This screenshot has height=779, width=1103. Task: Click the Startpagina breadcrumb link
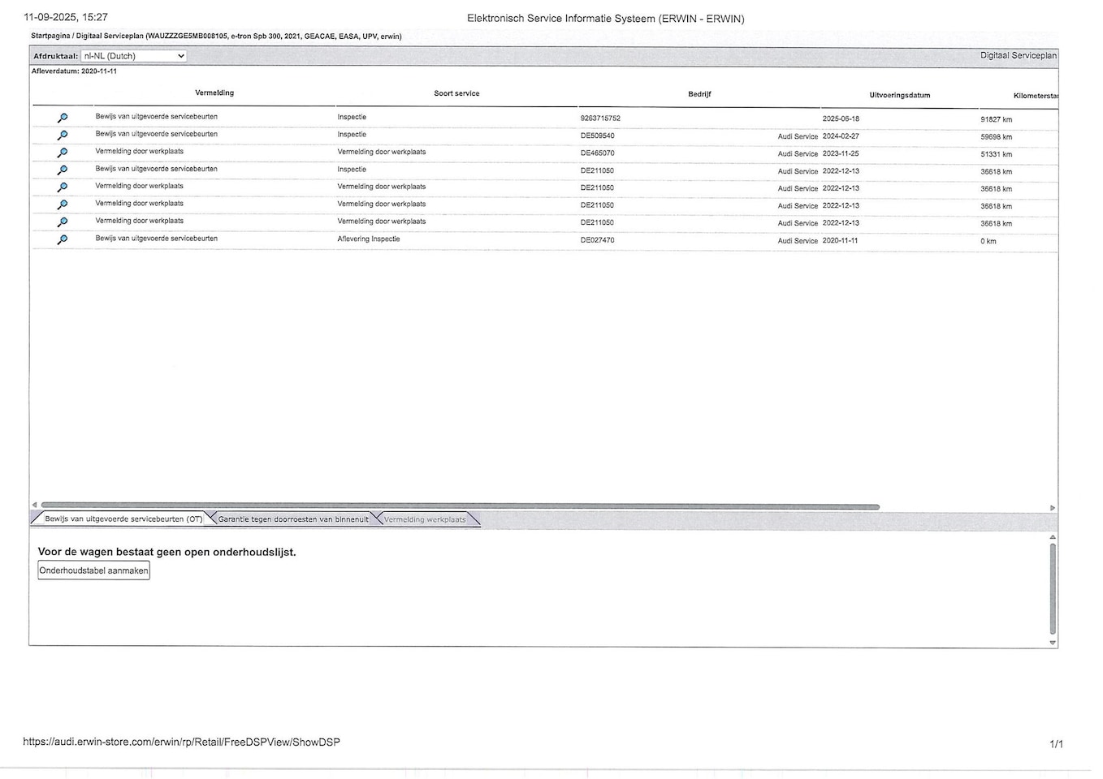pyautogui.click(x=50, y=37)
